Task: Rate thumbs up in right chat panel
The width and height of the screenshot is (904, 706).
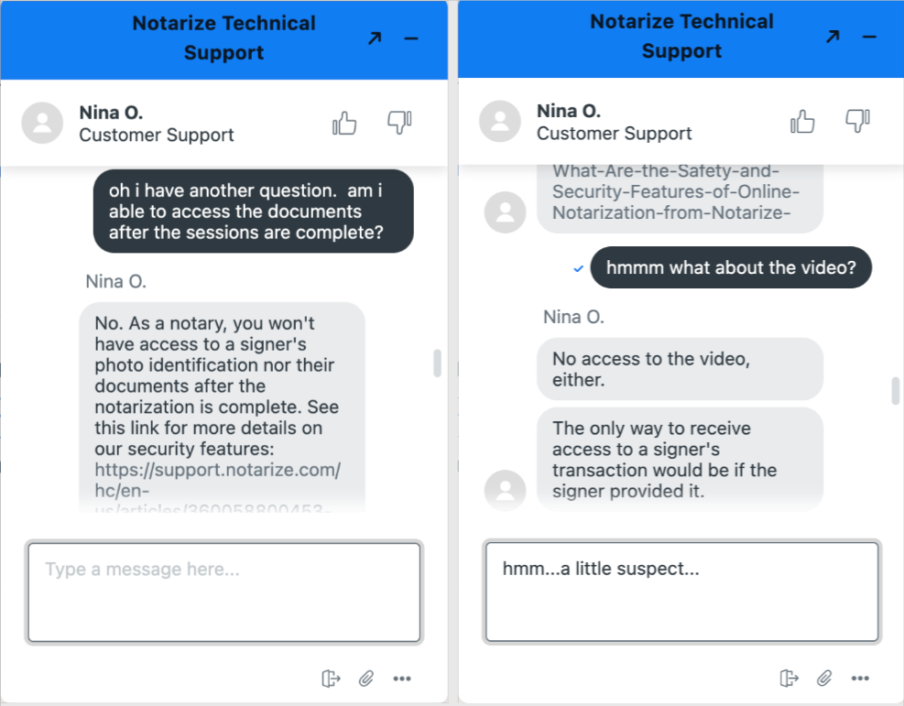Action: coord(802,121)
